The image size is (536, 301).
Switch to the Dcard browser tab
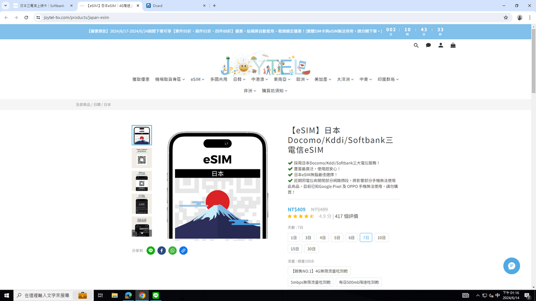(x=176, y=6)
